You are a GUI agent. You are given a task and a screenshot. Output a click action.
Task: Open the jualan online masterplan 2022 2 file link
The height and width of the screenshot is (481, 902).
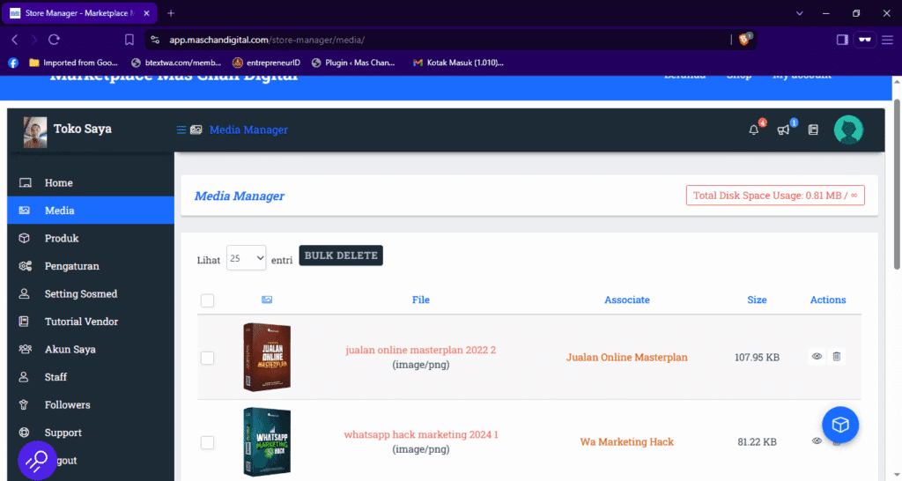[x=420, y=350]
